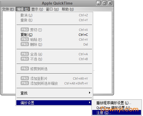Open the 帮助 (H) menu
The width and height of the screenshot is (143, 116).
point(68,9)
